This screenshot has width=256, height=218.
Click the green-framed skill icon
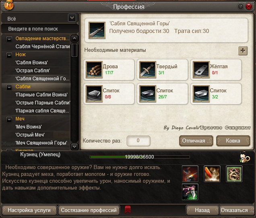[234, 174]
